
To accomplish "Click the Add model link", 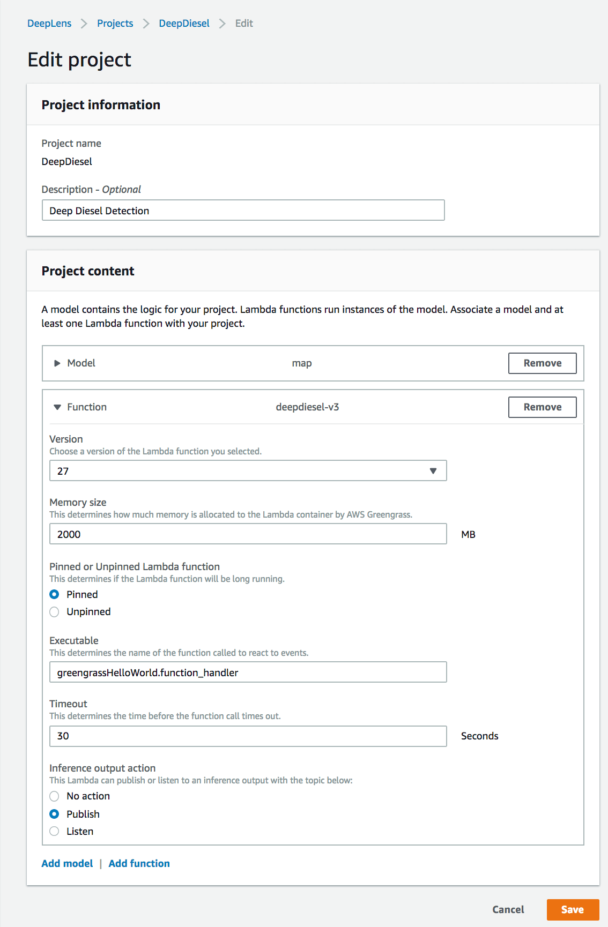I will click(x=67, y=863).
